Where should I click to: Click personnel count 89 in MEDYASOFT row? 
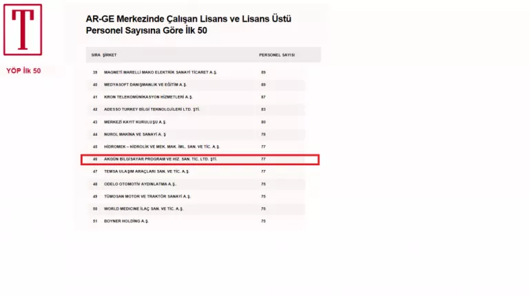pos(263,85)
